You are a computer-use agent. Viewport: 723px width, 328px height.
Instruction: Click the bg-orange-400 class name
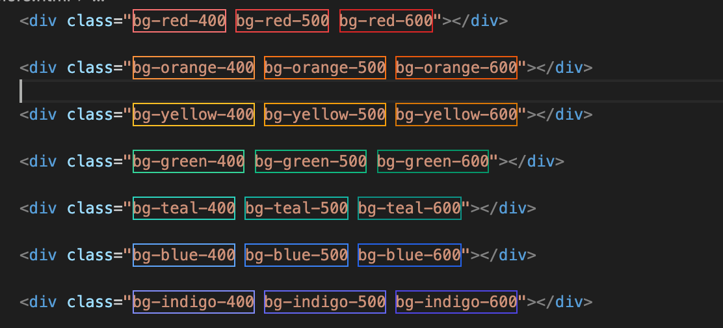pos(194,68)
